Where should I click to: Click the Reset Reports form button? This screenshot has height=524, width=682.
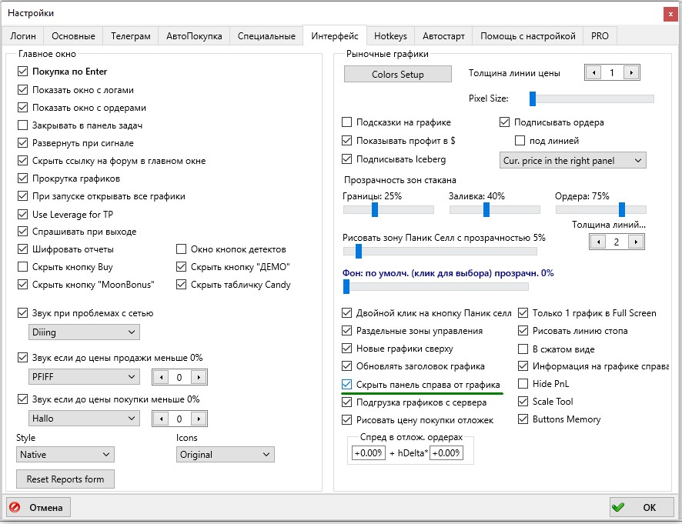[x=65, y=479]
